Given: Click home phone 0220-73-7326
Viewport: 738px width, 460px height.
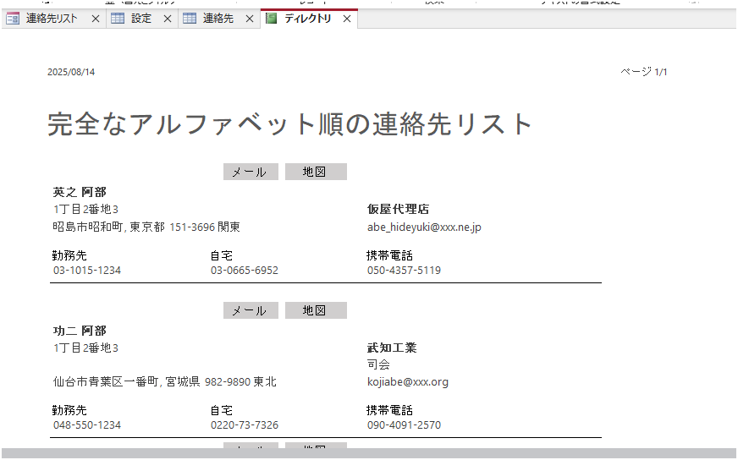Looking at the screenshot, I should [x=245, y=425].
